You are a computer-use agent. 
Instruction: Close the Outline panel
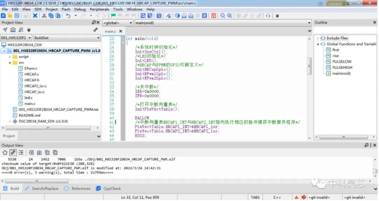click(375, 22)
